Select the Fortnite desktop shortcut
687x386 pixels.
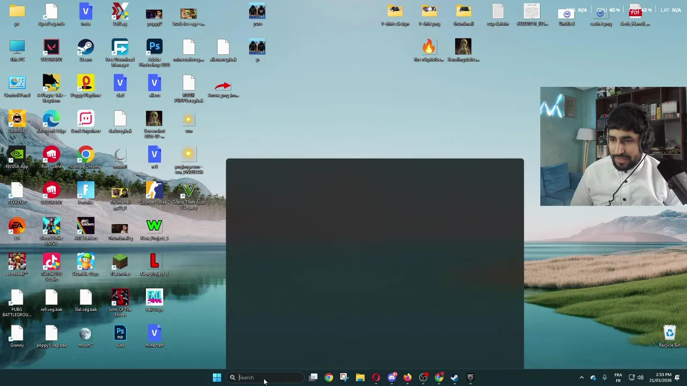coord(85,194)
